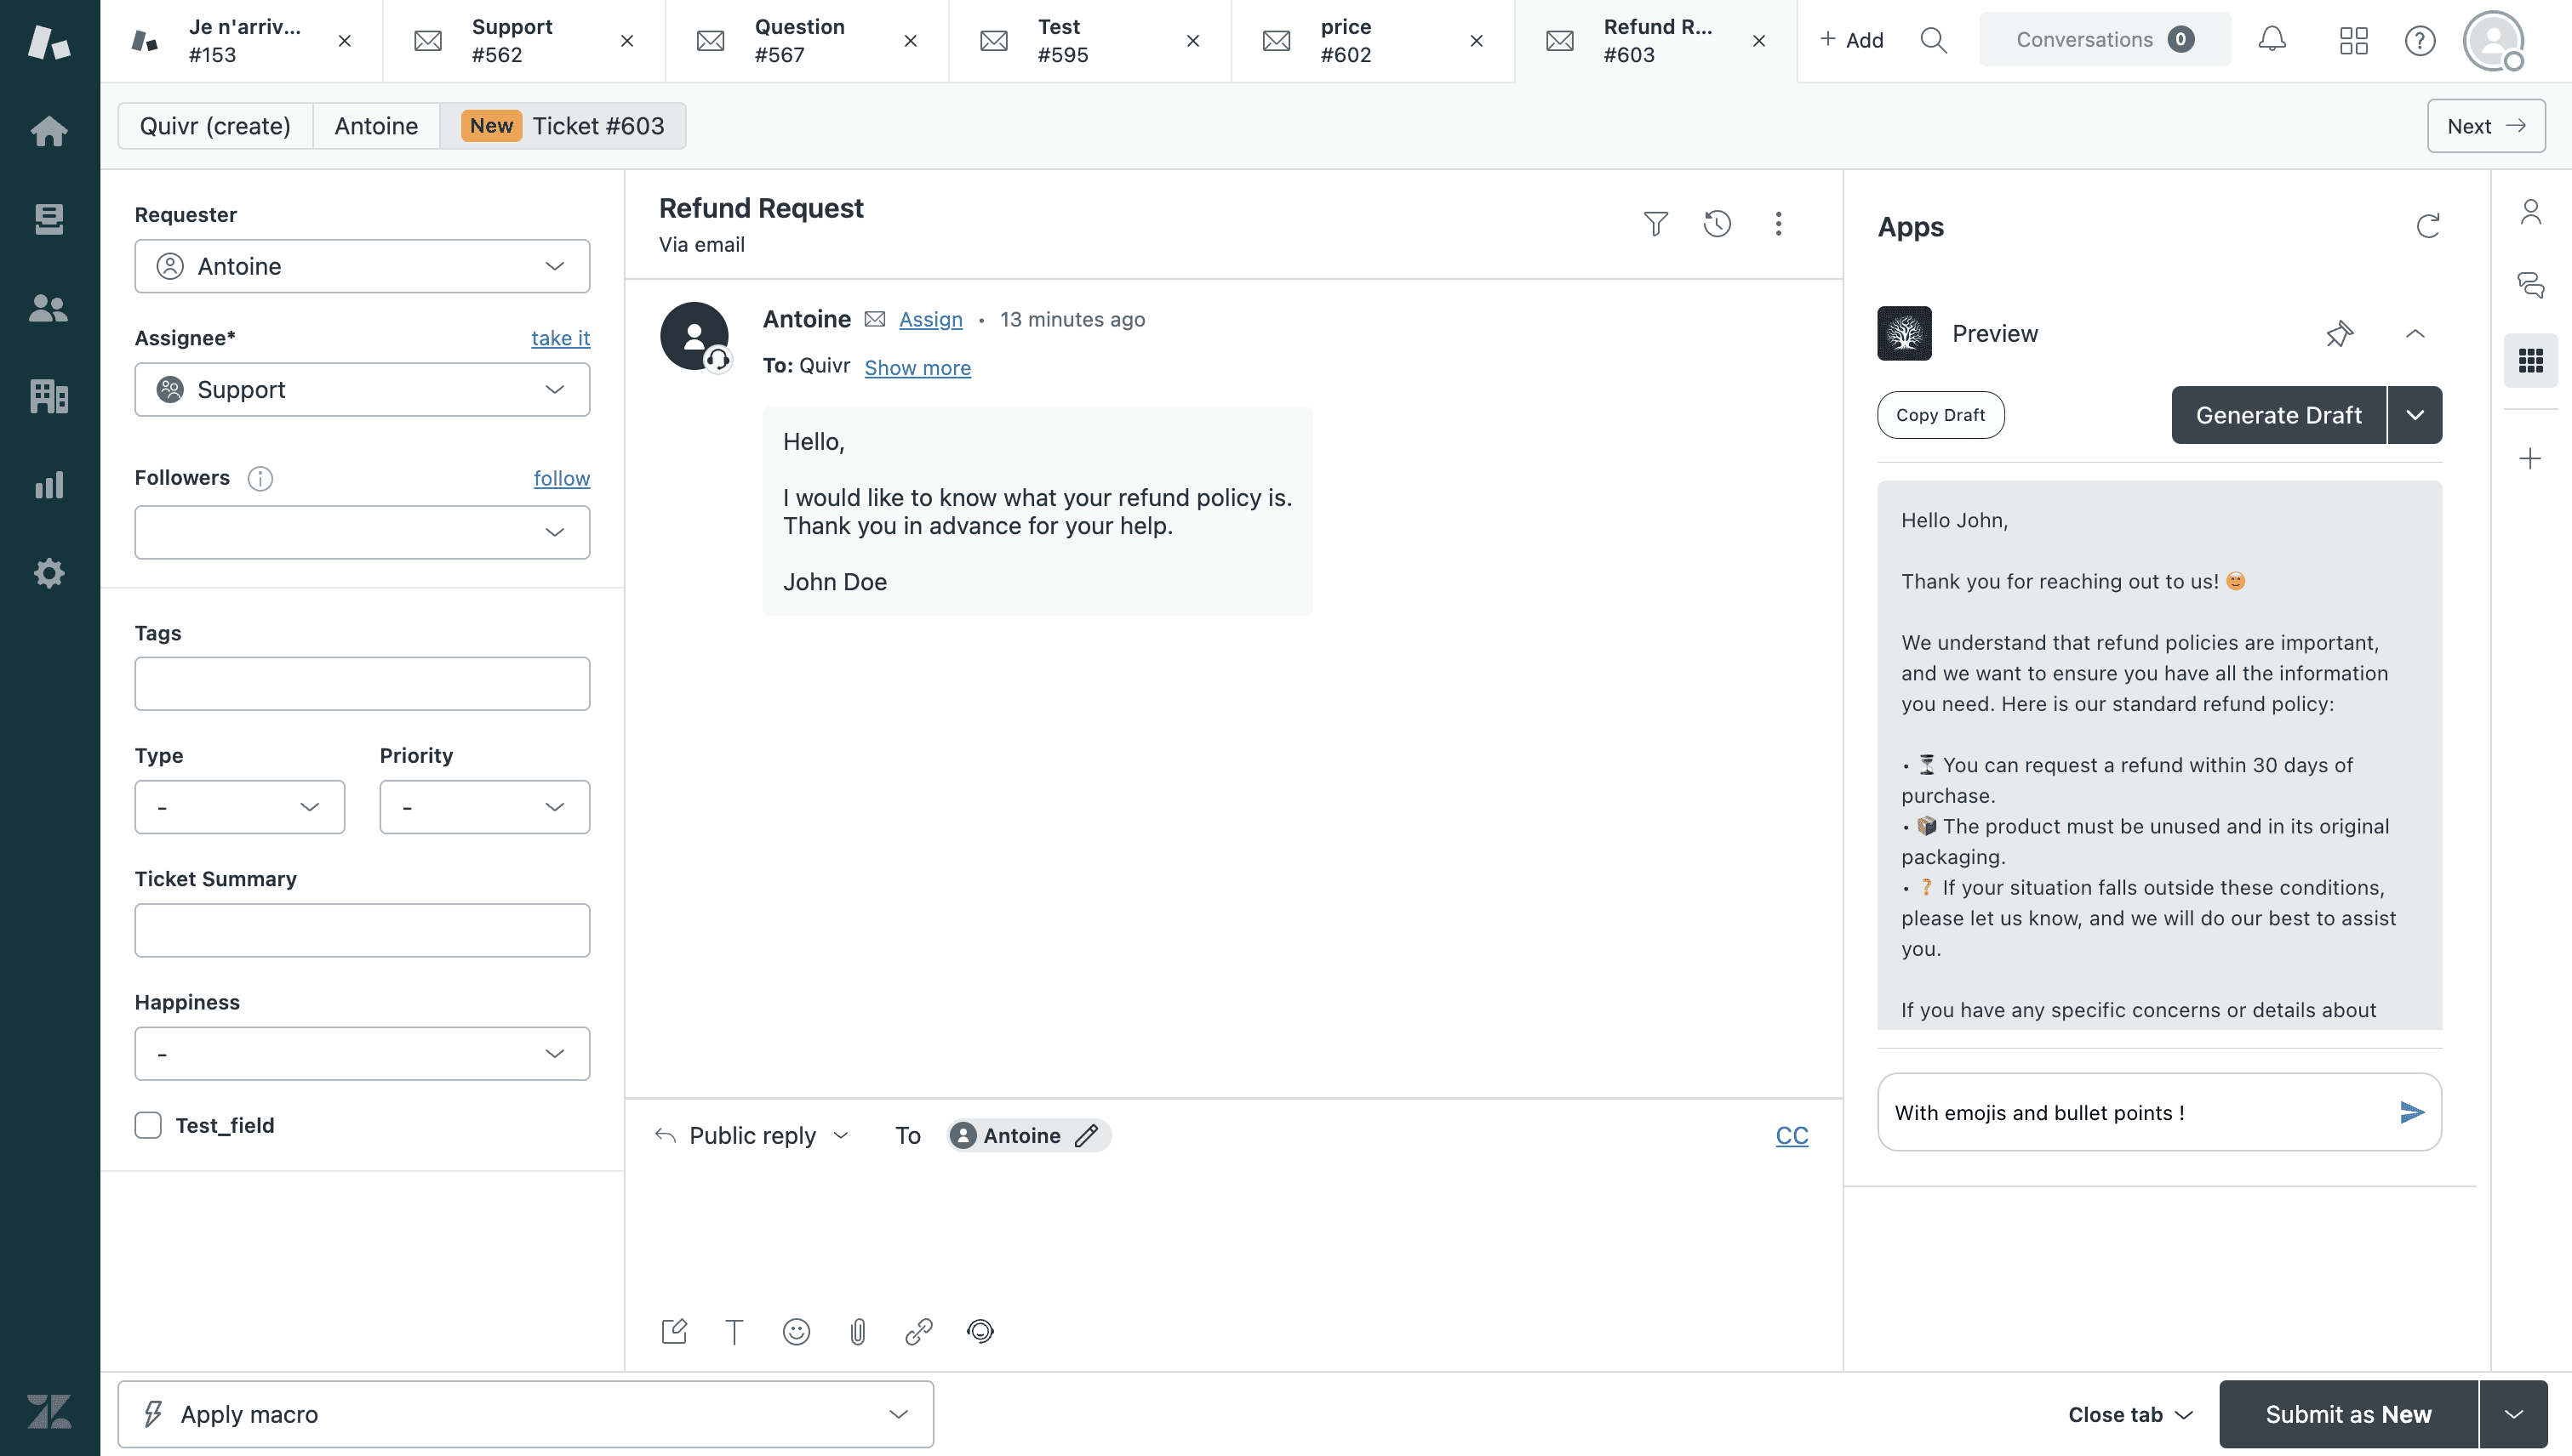Collapse the Preview app section

point(2415,333)
